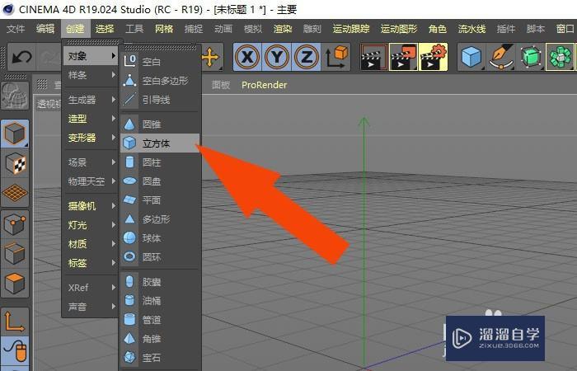Expand the 生成器 submenu
Screen dimensions: 577x371
pos(91,100)
